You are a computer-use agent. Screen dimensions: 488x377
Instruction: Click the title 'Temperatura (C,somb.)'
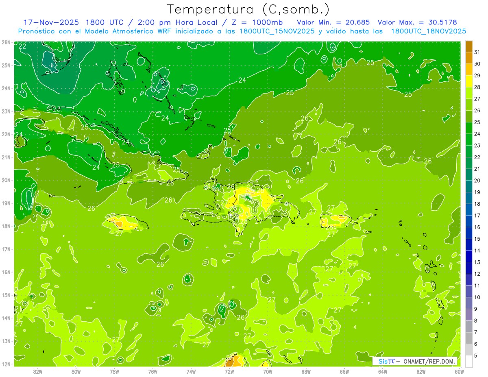pyautogui.click(x=248, y=9)
